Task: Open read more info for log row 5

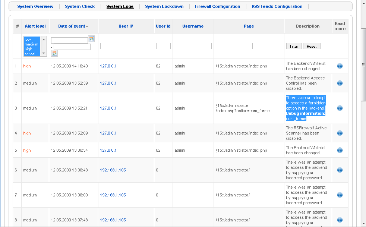Action: tap(340, 150)
